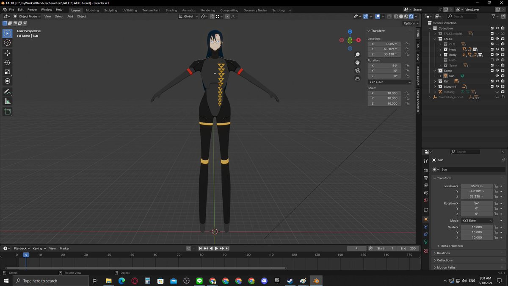Open the World properties tab
508x286 pixels.
click(x=425, y=200)
